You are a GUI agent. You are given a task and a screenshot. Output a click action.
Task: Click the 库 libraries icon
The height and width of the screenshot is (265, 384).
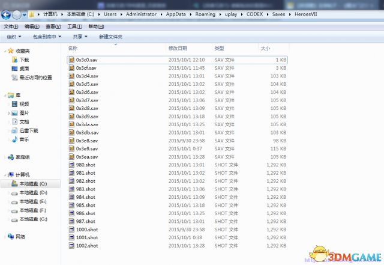coord(11,95)
